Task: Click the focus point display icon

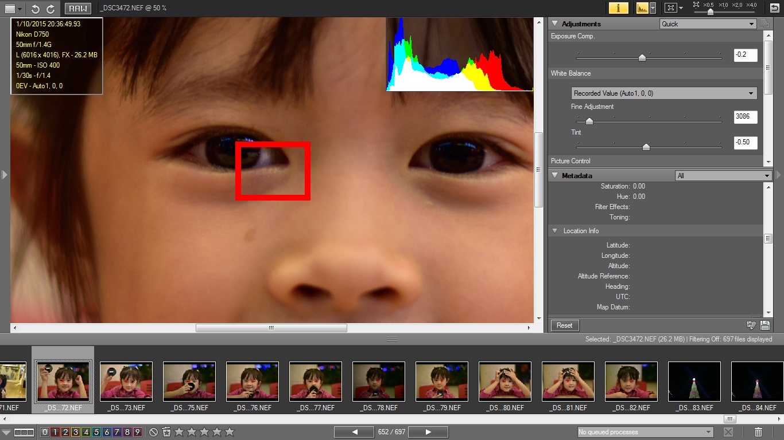Action: pos(670,8)
